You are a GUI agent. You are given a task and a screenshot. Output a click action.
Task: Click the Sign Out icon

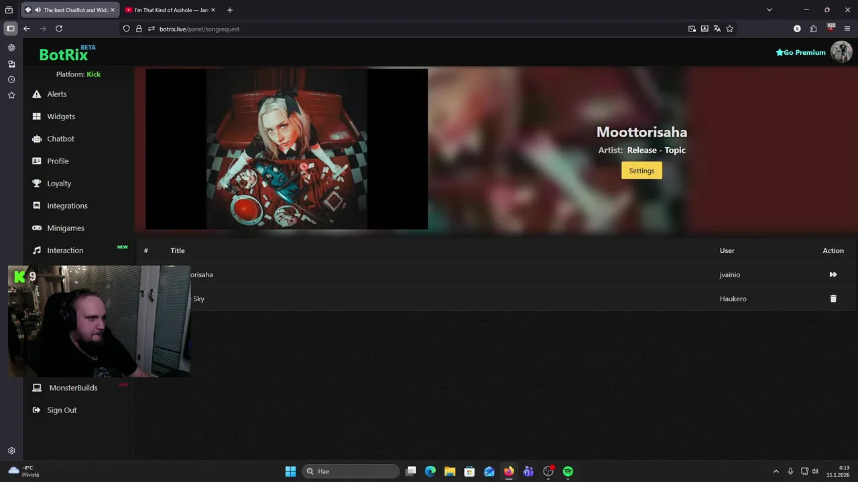point(37,410)
